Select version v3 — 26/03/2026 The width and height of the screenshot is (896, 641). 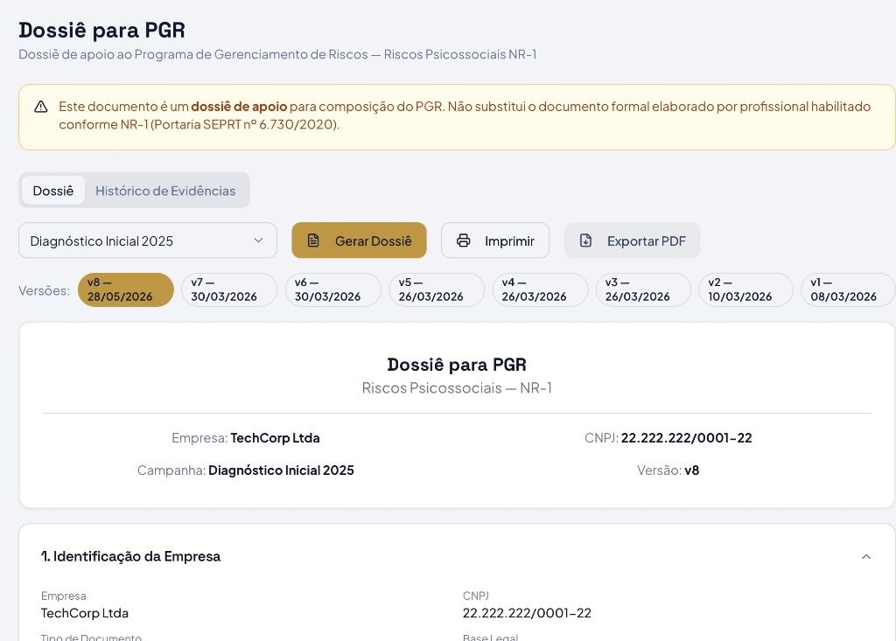tap(643, 289)
